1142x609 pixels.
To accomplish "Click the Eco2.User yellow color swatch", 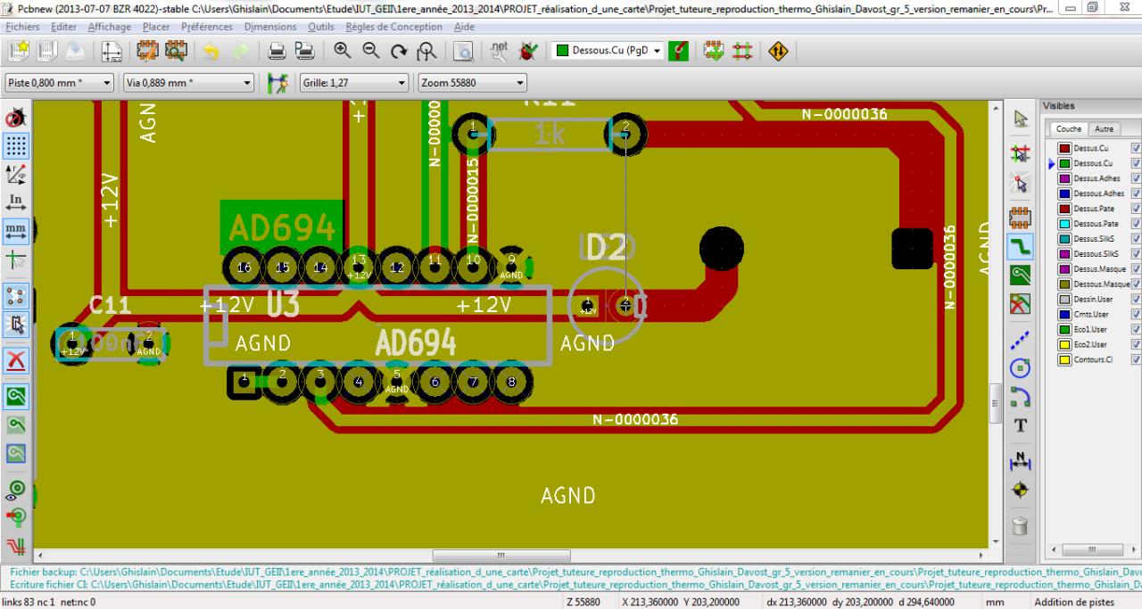I will [x=1064, y=344].
